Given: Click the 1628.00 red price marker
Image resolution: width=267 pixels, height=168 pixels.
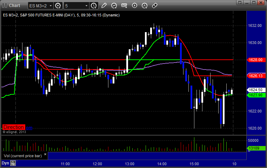Looking at the screenshot, I should (x=256, y=60).
